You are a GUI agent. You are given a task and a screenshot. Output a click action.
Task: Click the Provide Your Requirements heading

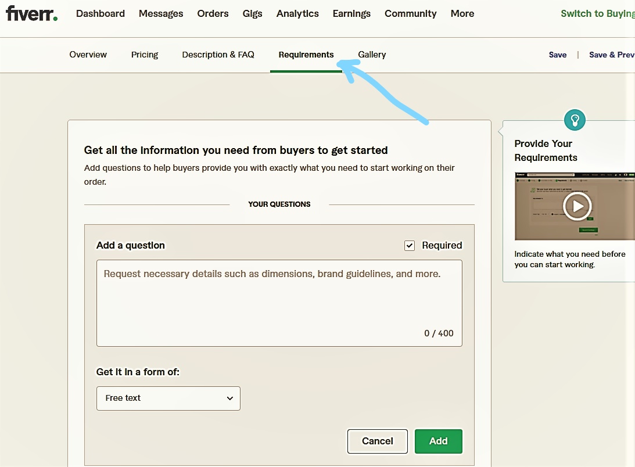point(546,150)
